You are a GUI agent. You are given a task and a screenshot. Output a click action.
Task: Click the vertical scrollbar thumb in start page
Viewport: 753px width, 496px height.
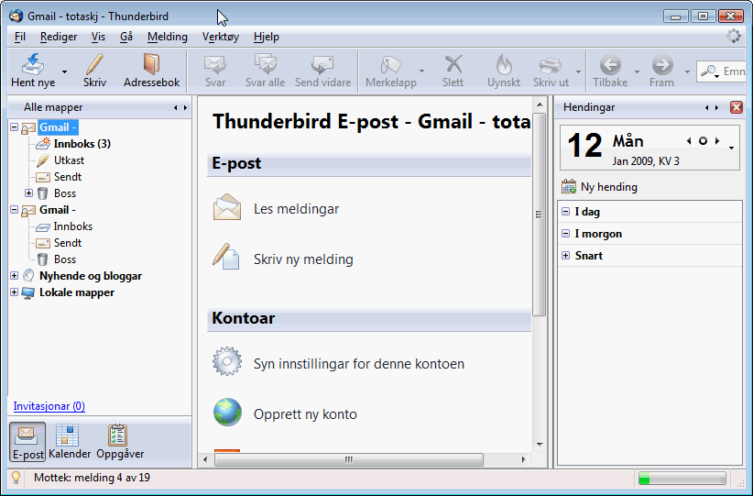click(539, 215)
